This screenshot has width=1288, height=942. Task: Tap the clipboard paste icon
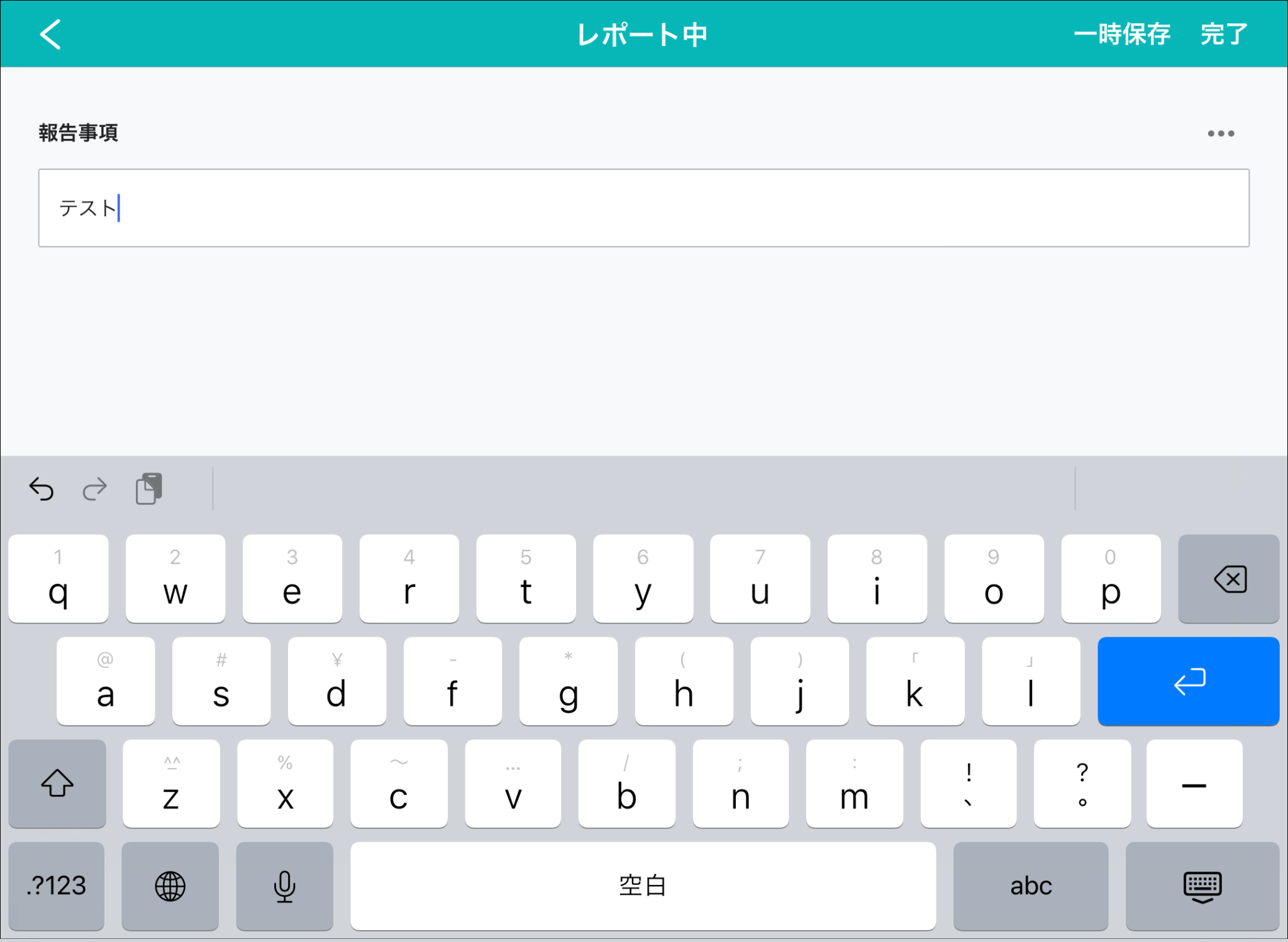click(149, 489)
